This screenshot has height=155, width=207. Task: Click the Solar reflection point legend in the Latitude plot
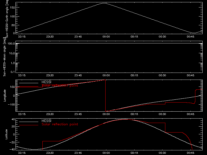[60, 124]
